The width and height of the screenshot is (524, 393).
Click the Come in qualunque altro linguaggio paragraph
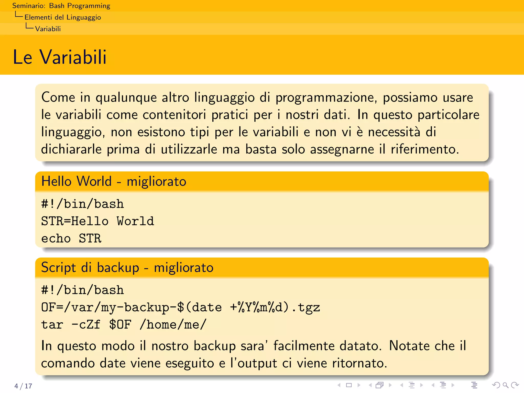(260, 123)
